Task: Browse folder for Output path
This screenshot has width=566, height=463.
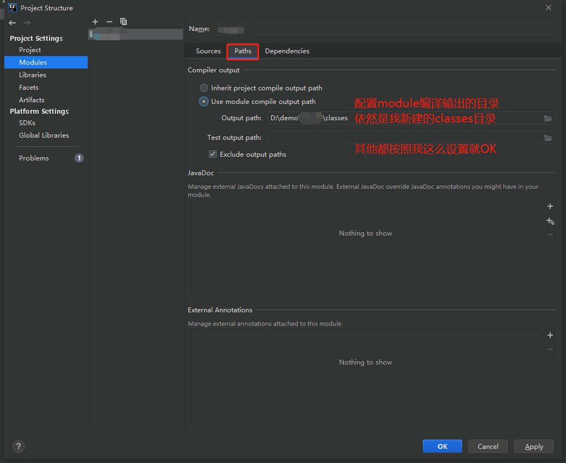Action: point(548,119)
